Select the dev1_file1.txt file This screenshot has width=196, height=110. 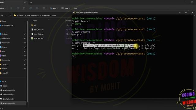37,30
